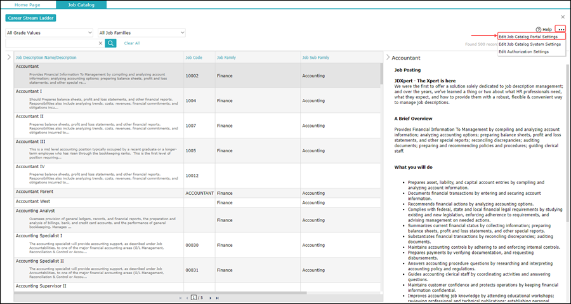Sort by Job Description Name/Description column
The height and width of the screenshot is (304, 571).
click(x=46, y=58)
